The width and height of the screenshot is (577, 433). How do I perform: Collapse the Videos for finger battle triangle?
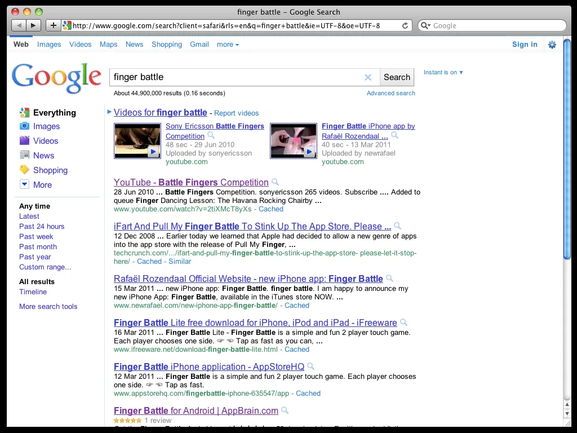click(109, 112)
